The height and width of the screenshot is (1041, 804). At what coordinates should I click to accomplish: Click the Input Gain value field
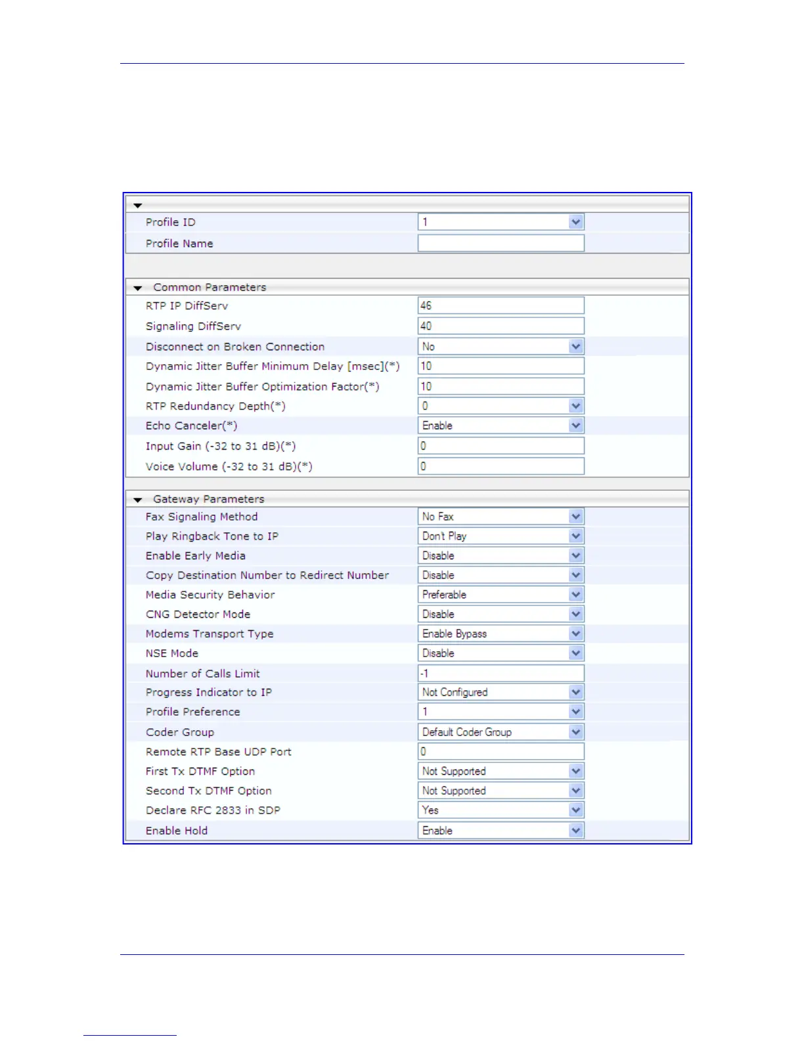501,446
